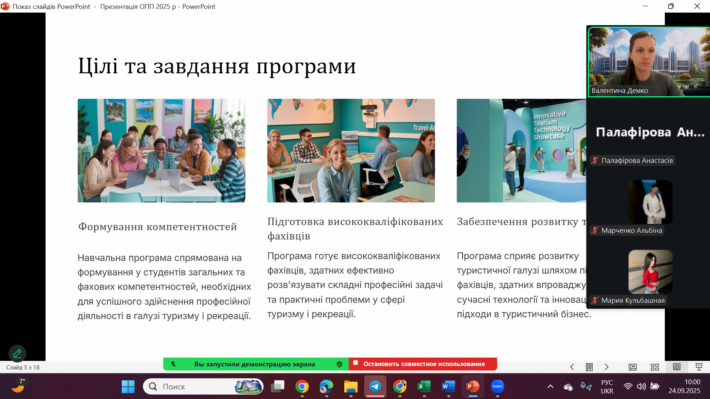Click the muted mic icon for Марченко Альбіна
This screenshot has height=399, width=710.
[x=595, y=231]
